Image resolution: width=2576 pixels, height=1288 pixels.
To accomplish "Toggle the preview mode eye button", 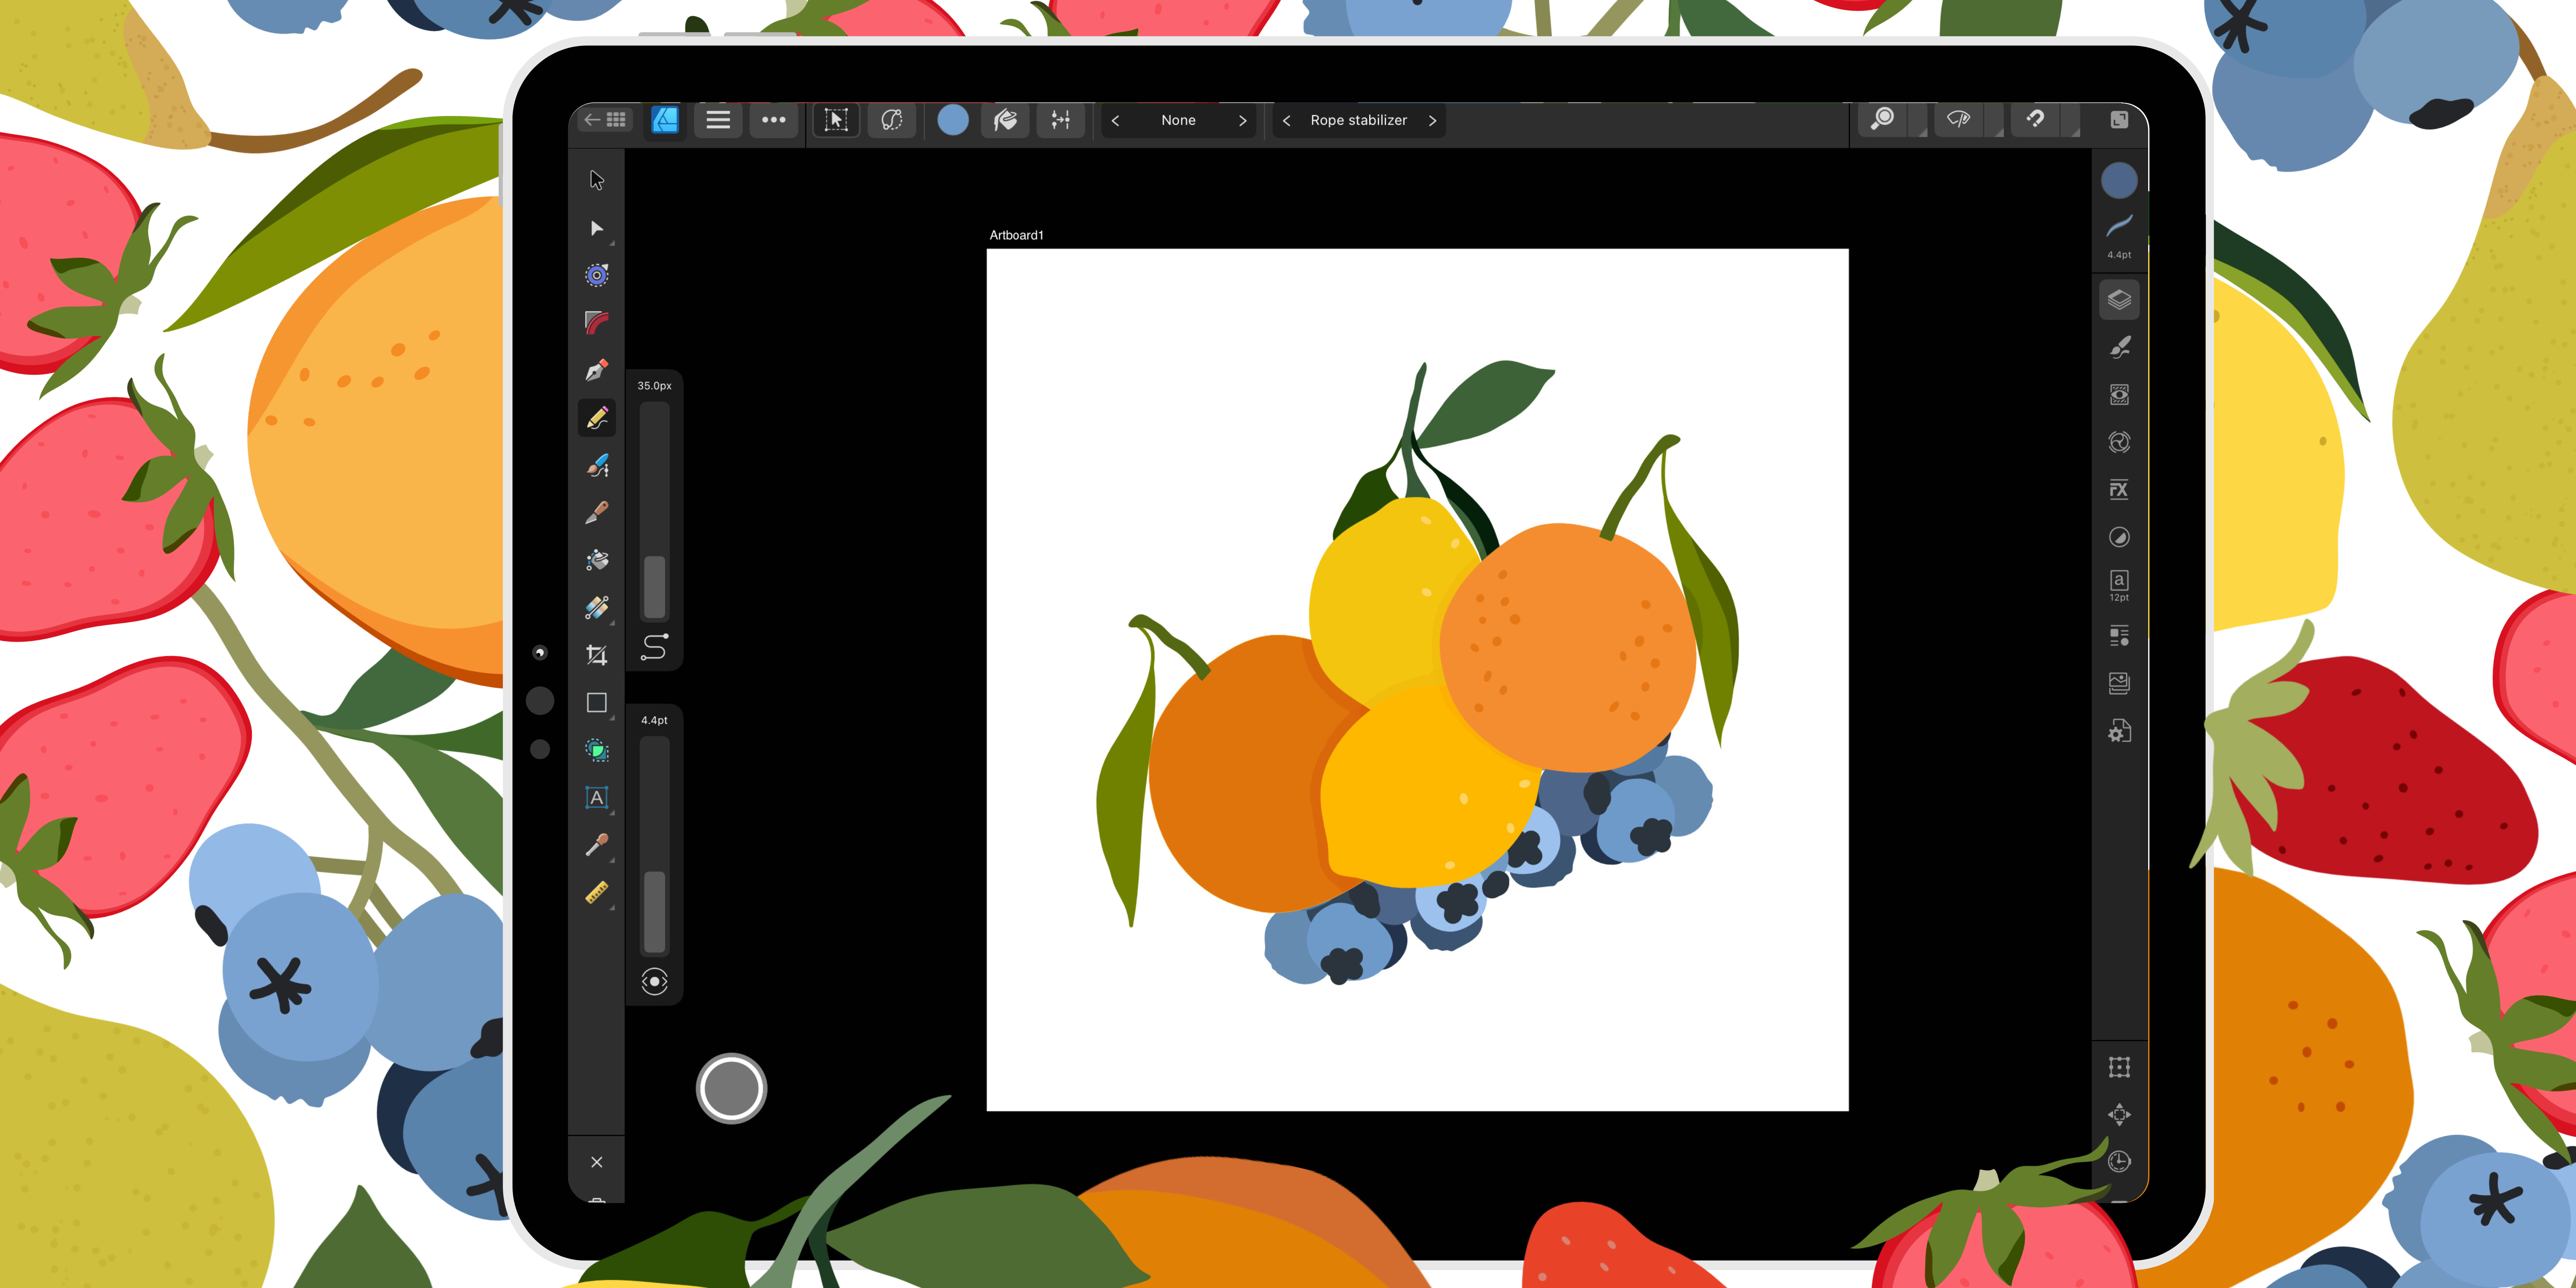I will coord(1958,119).
